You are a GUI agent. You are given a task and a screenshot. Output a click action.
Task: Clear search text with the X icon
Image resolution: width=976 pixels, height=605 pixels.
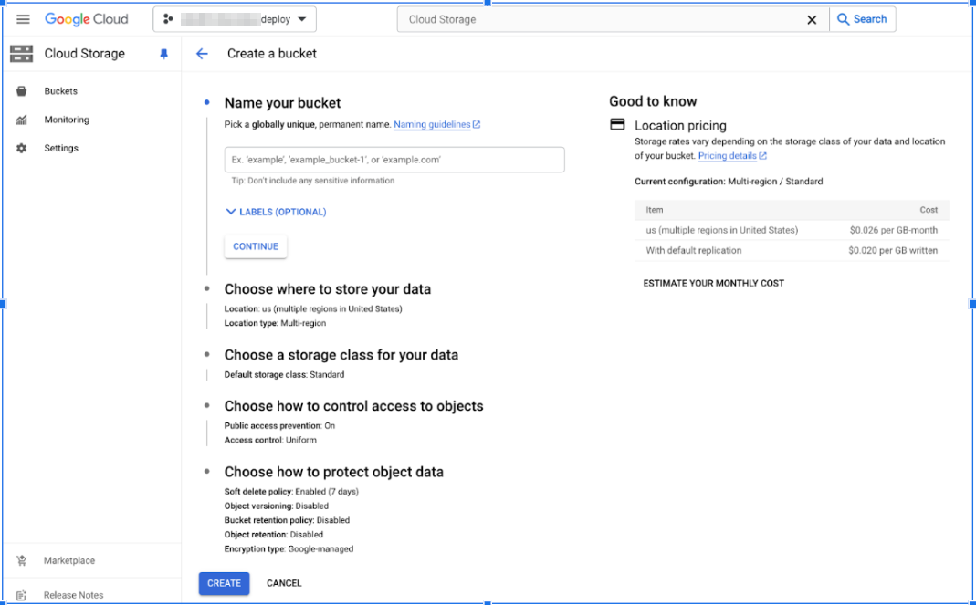(x=812, y=19)
